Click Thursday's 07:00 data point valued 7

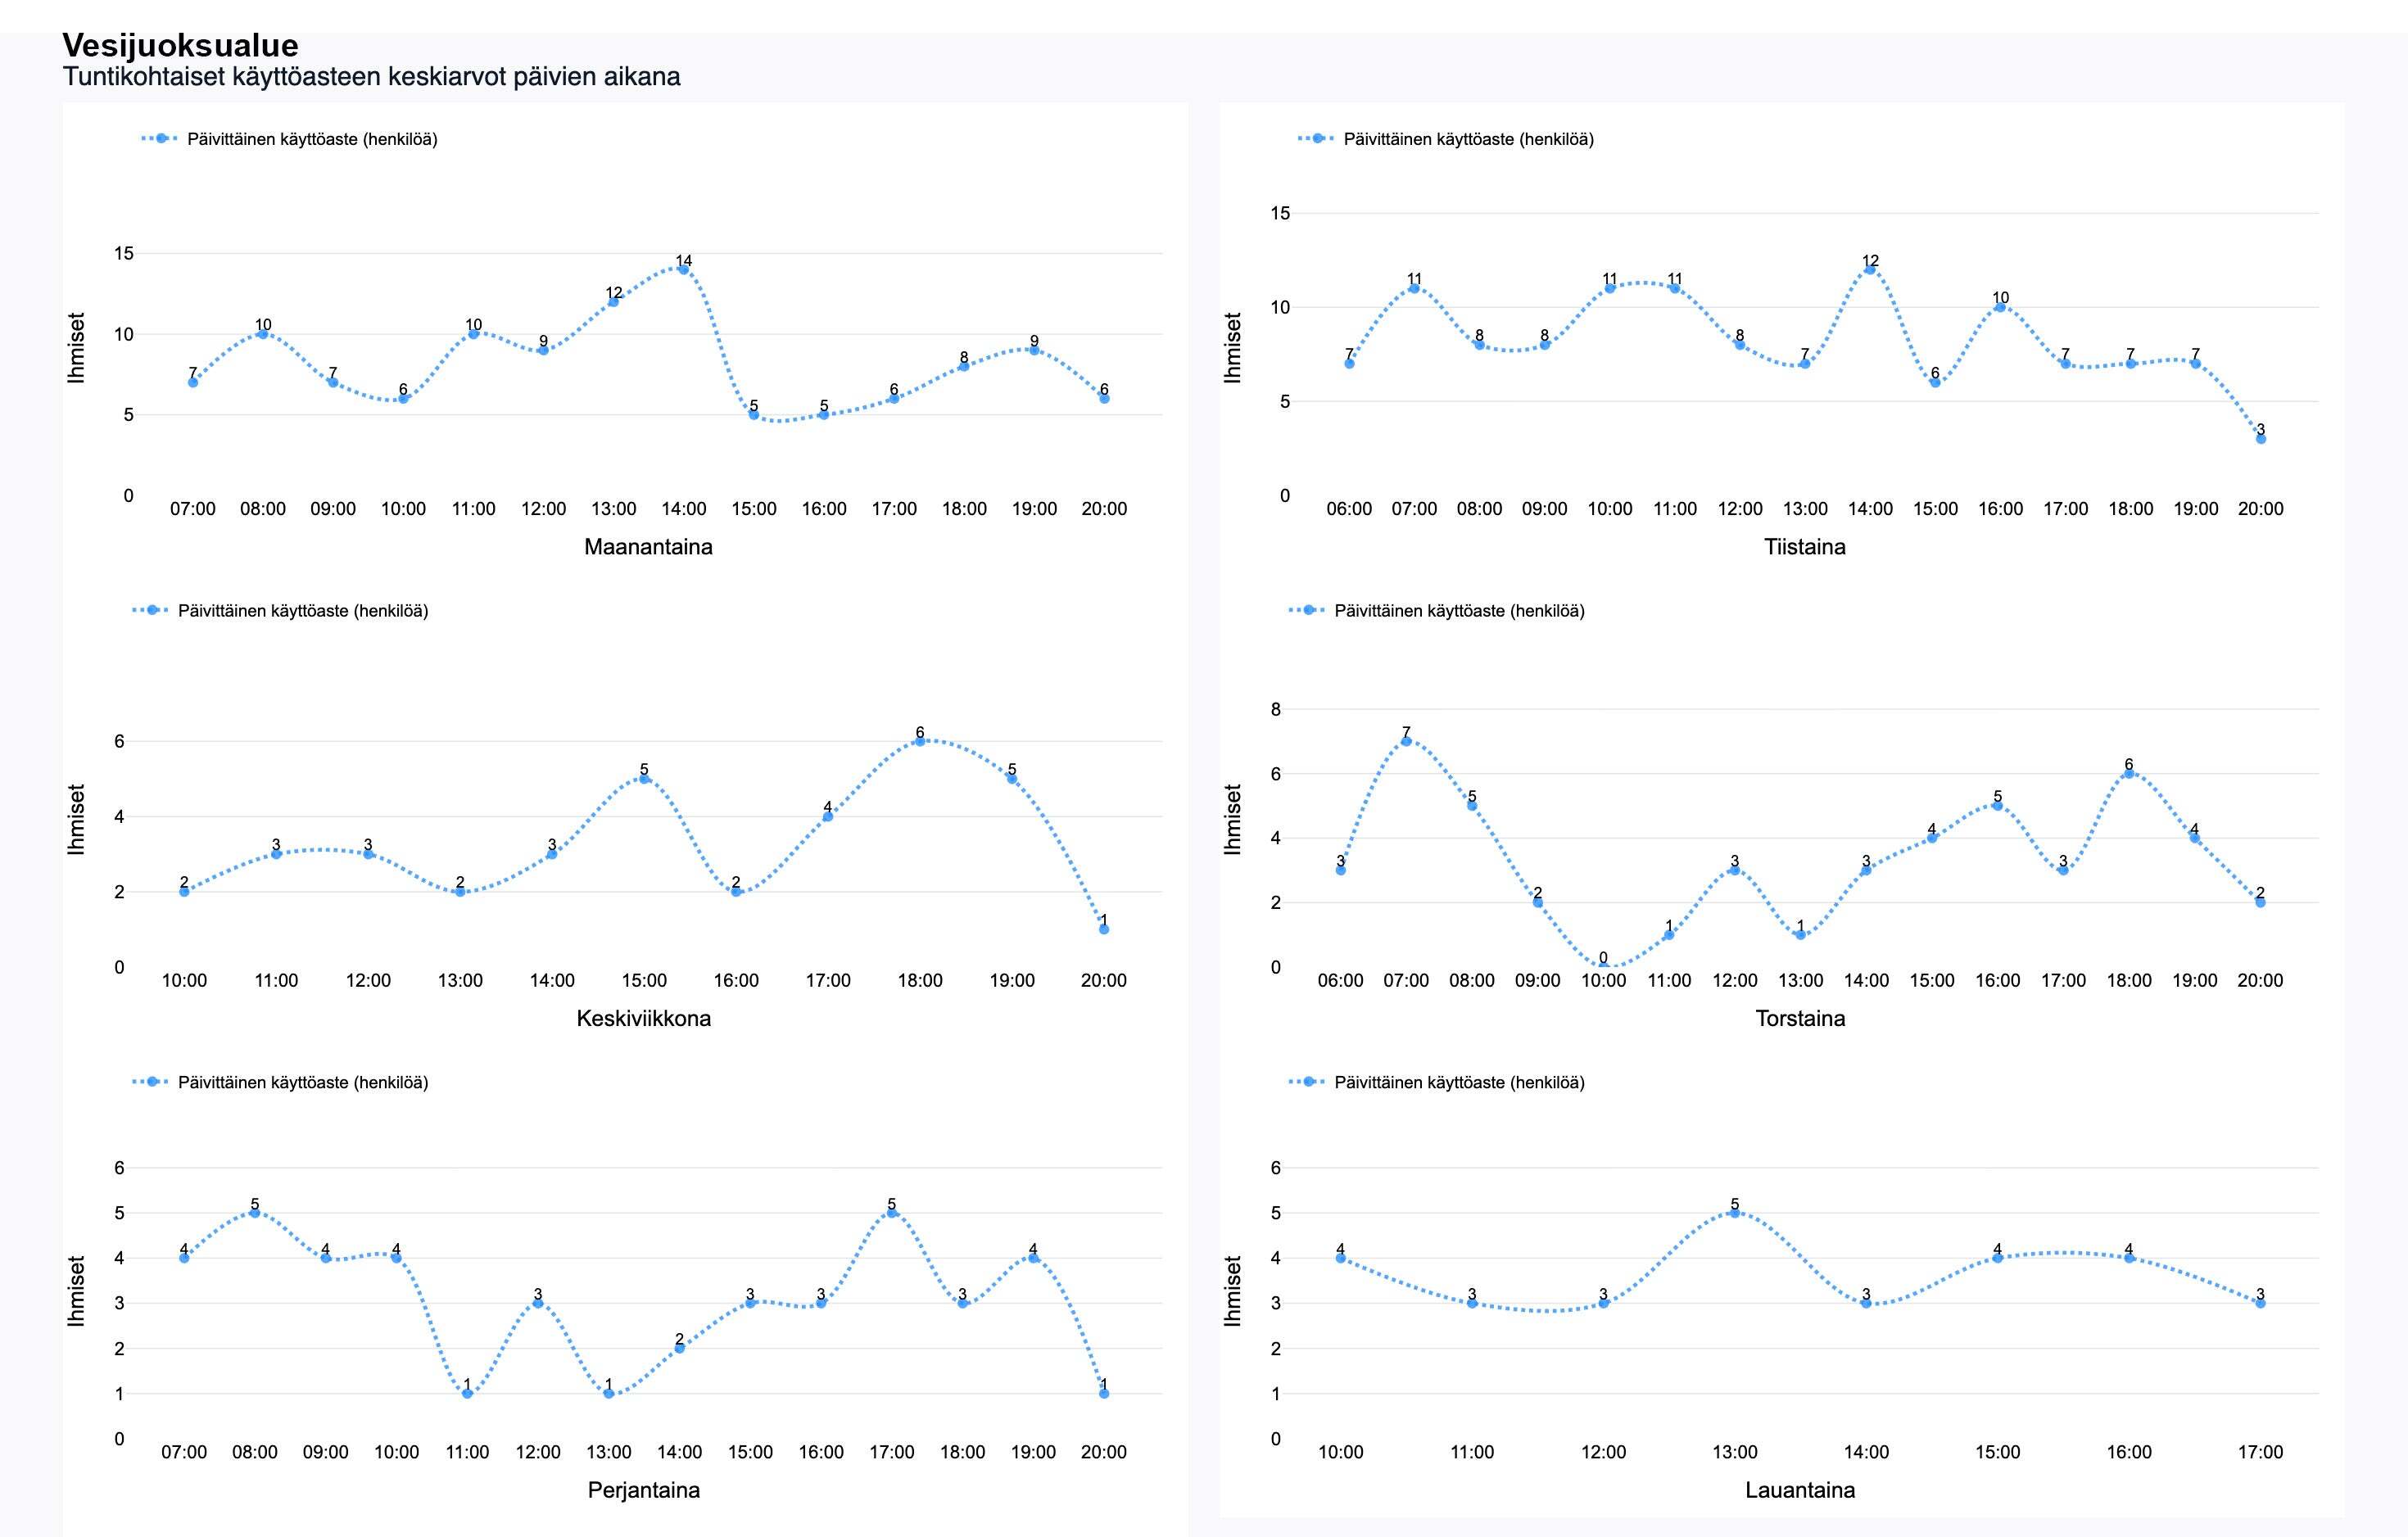tap(1406, 741)
